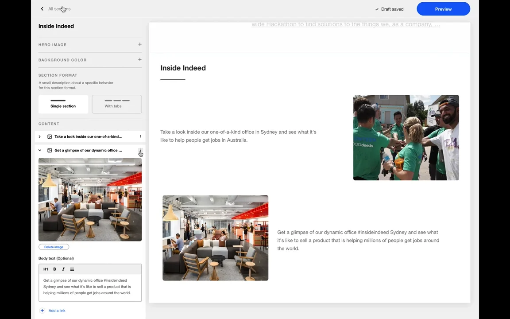Screen dimensions: 510x319
Task: Select the Single section format
Action: click(x=63, y=104)
